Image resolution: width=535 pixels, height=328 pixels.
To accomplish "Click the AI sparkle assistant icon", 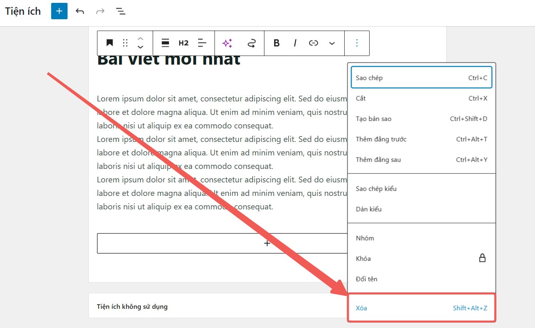I will pos(227,43).
